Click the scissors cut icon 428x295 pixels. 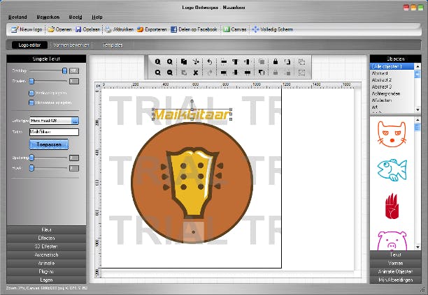coord(196,62)
